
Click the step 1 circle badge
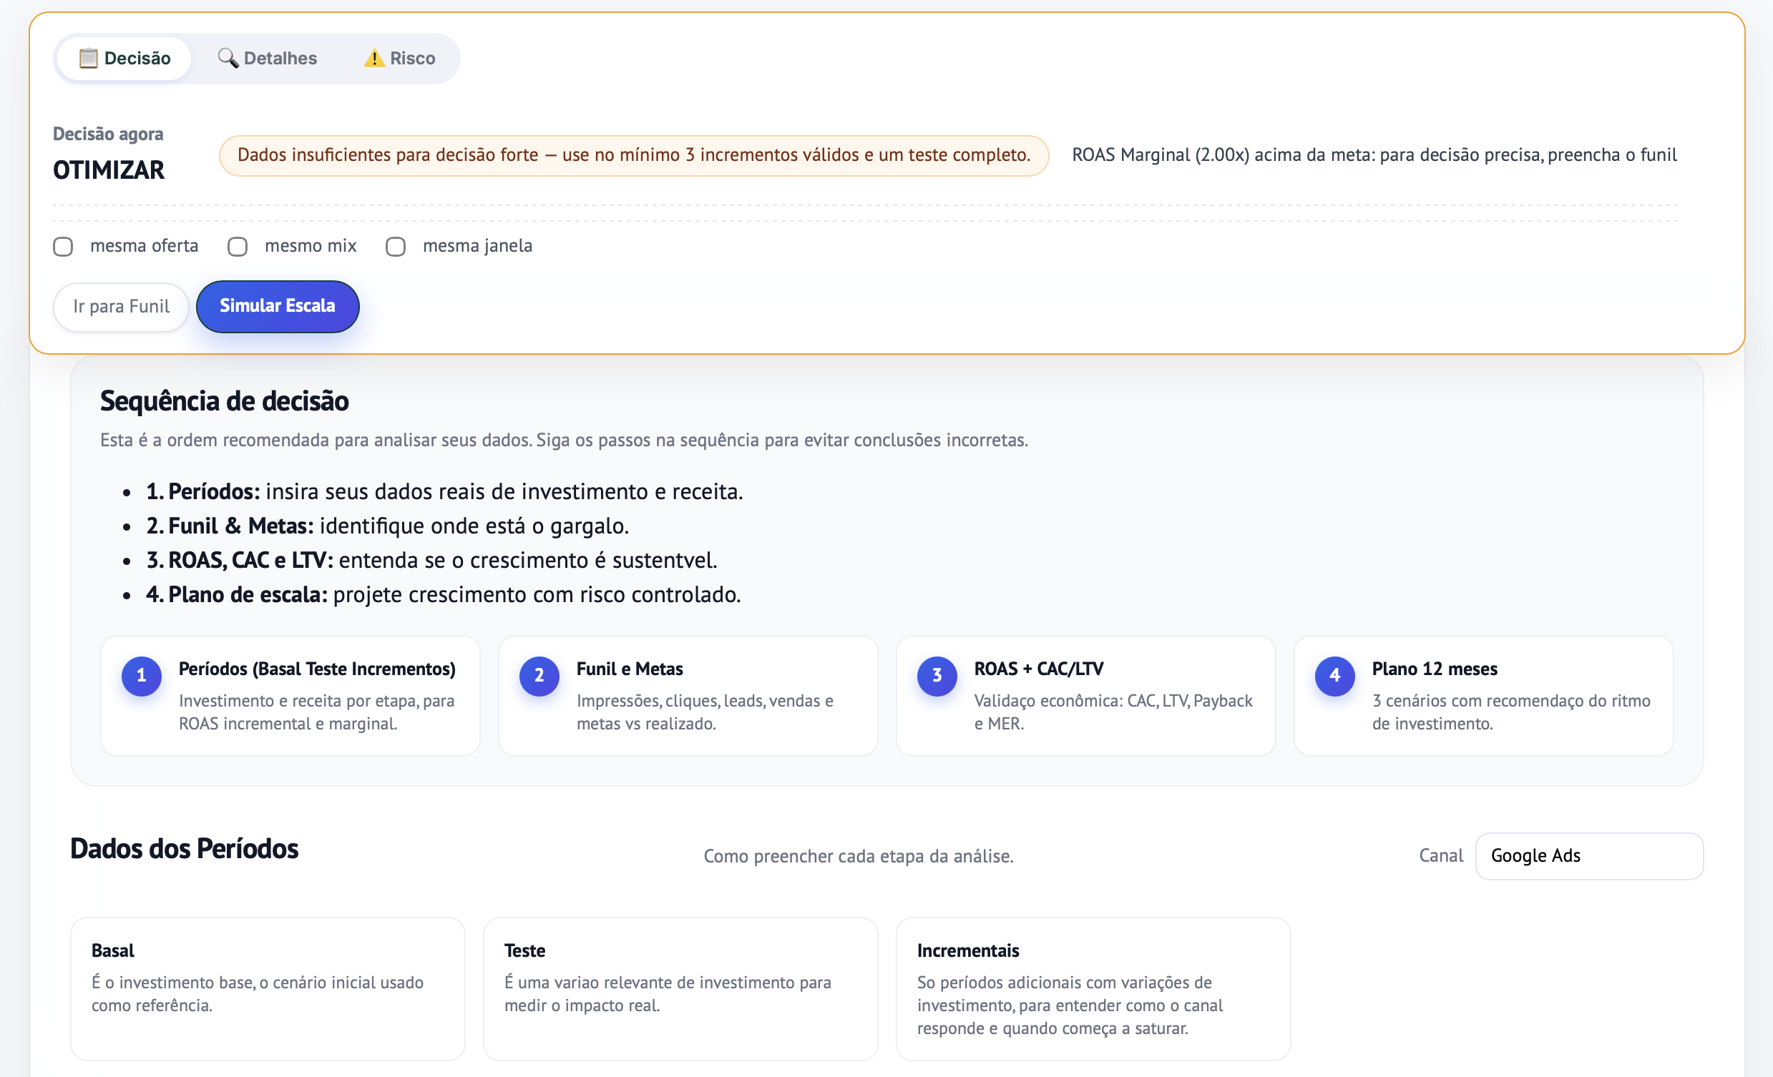142,676
